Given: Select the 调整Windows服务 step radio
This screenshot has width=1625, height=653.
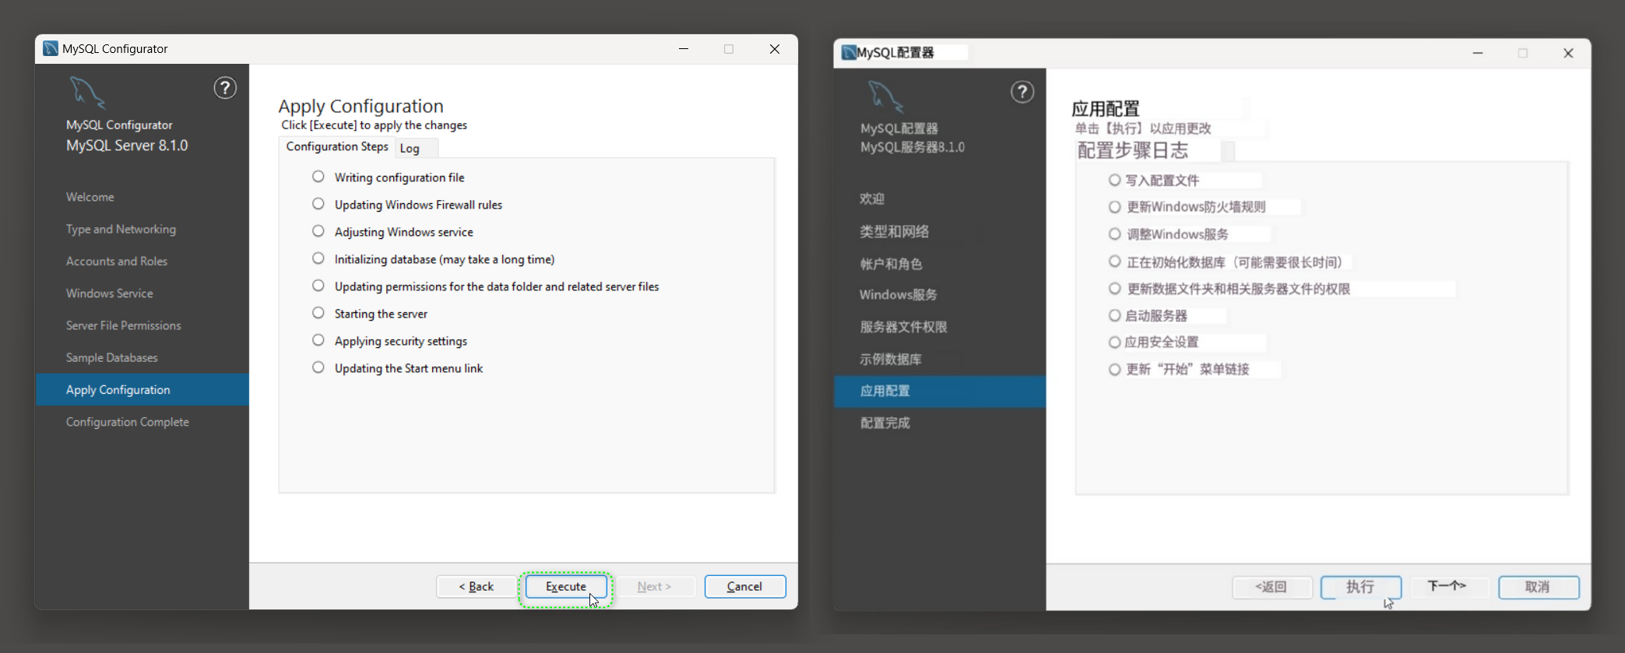Looking at the screenshot, I should [1115, 234].
